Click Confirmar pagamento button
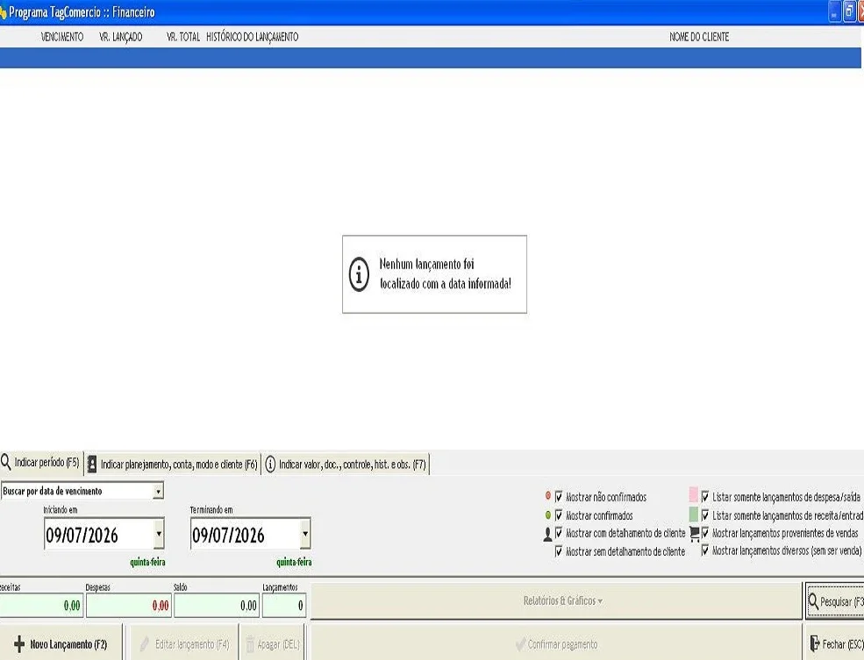Image resolution: width=864 pixels, height=660 pixels. point(556,643)
